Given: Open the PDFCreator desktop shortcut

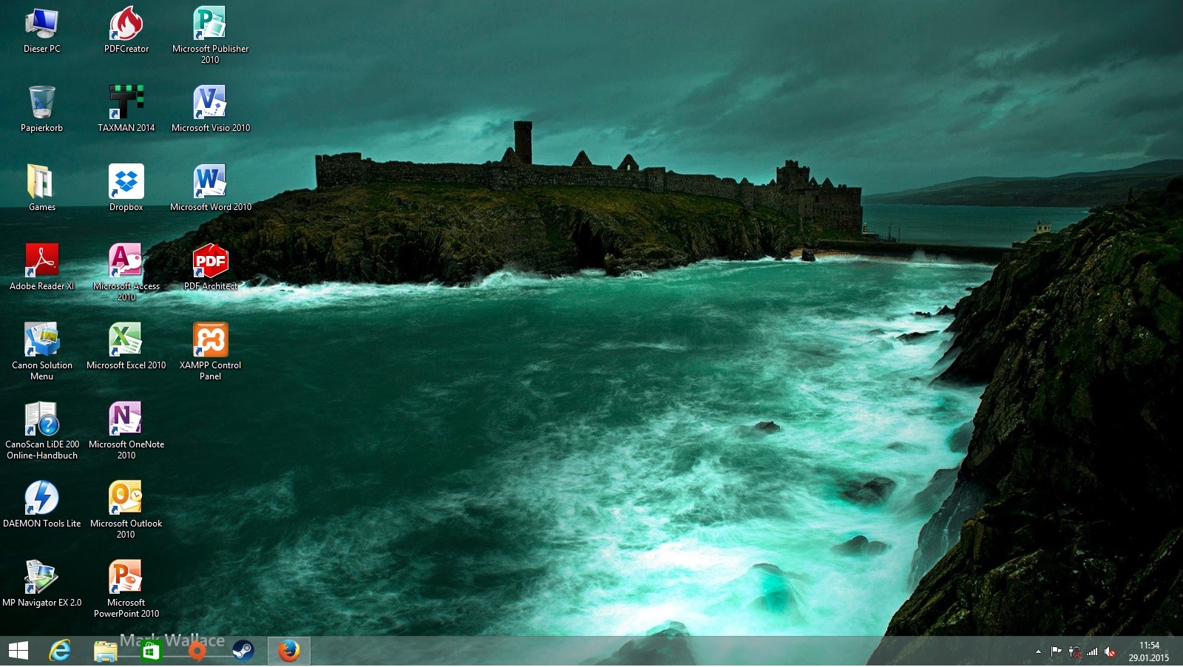Looking at the screenshot, I should coord(126,24).
